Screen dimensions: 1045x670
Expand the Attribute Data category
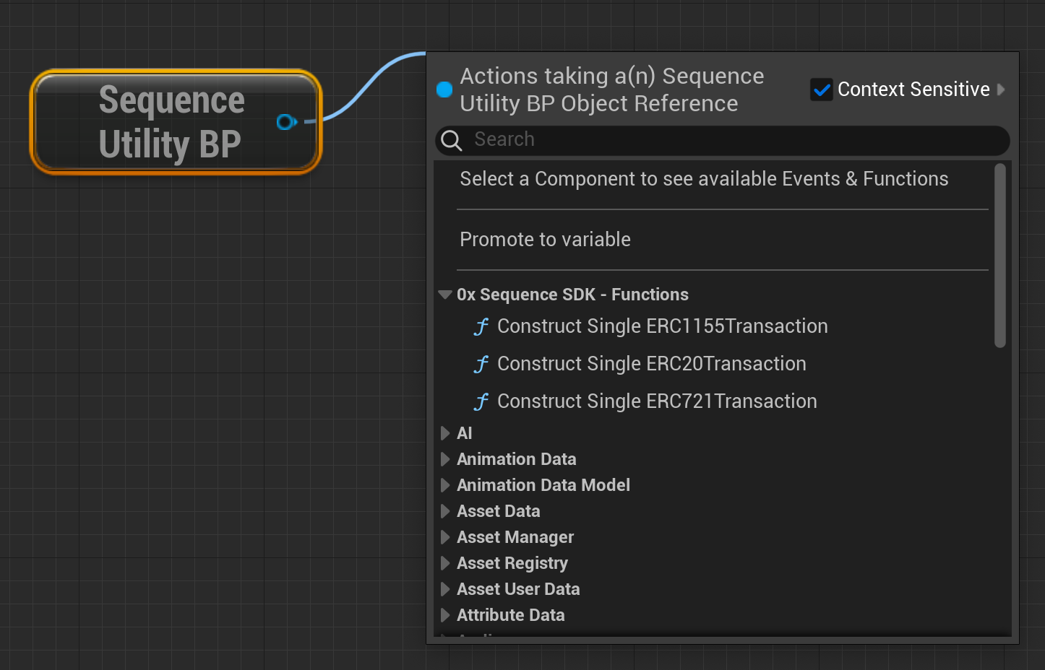pyautogui.click(x=445, y=615)
